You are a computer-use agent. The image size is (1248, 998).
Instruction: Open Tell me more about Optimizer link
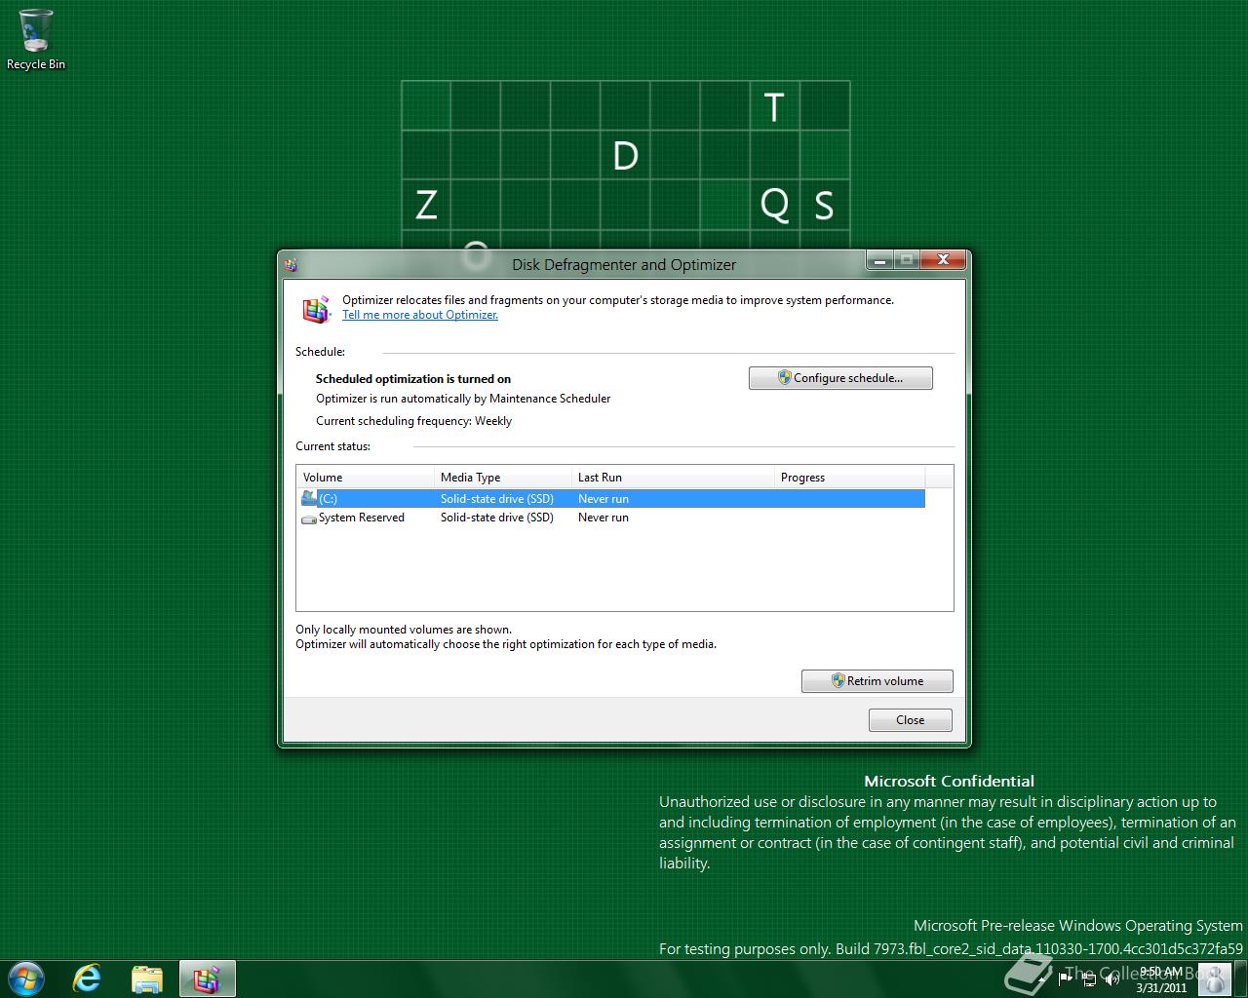(x=420, y=315)
